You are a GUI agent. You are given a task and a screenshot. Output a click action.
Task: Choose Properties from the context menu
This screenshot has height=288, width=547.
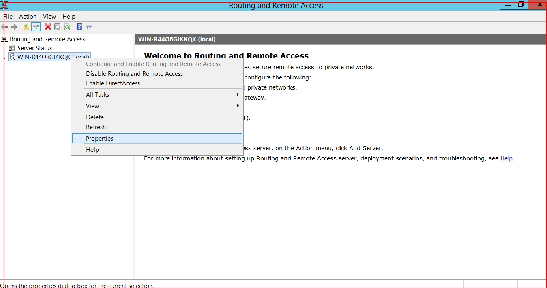100,139
